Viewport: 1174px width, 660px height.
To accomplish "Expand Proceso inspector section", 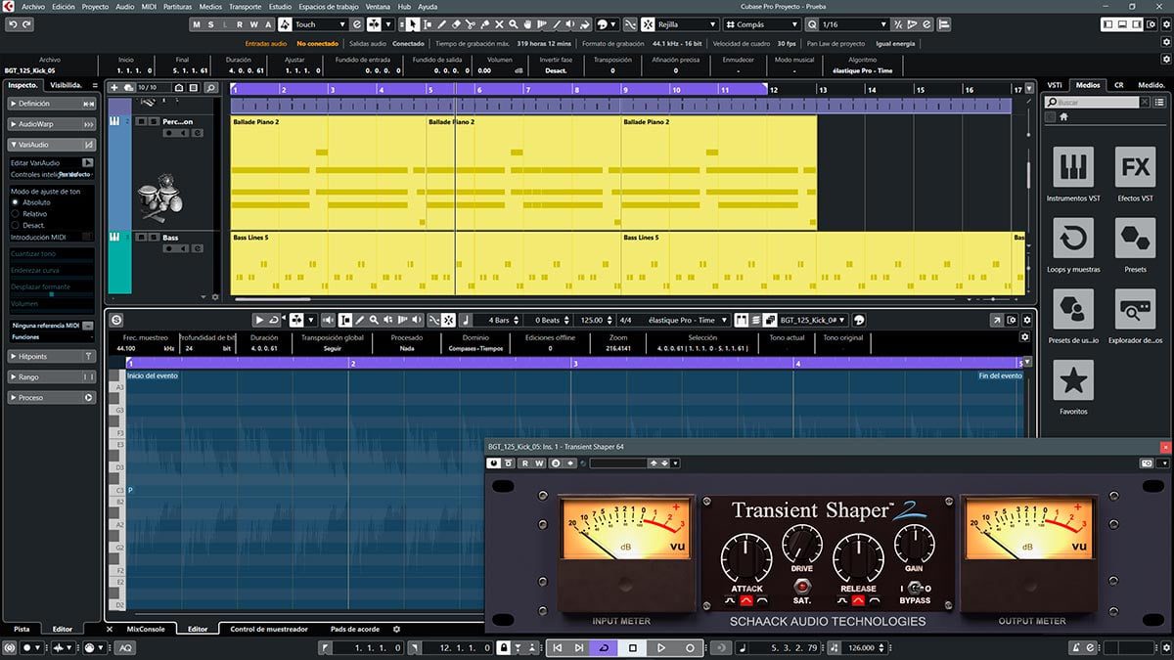I will click(x=52, y=398).
